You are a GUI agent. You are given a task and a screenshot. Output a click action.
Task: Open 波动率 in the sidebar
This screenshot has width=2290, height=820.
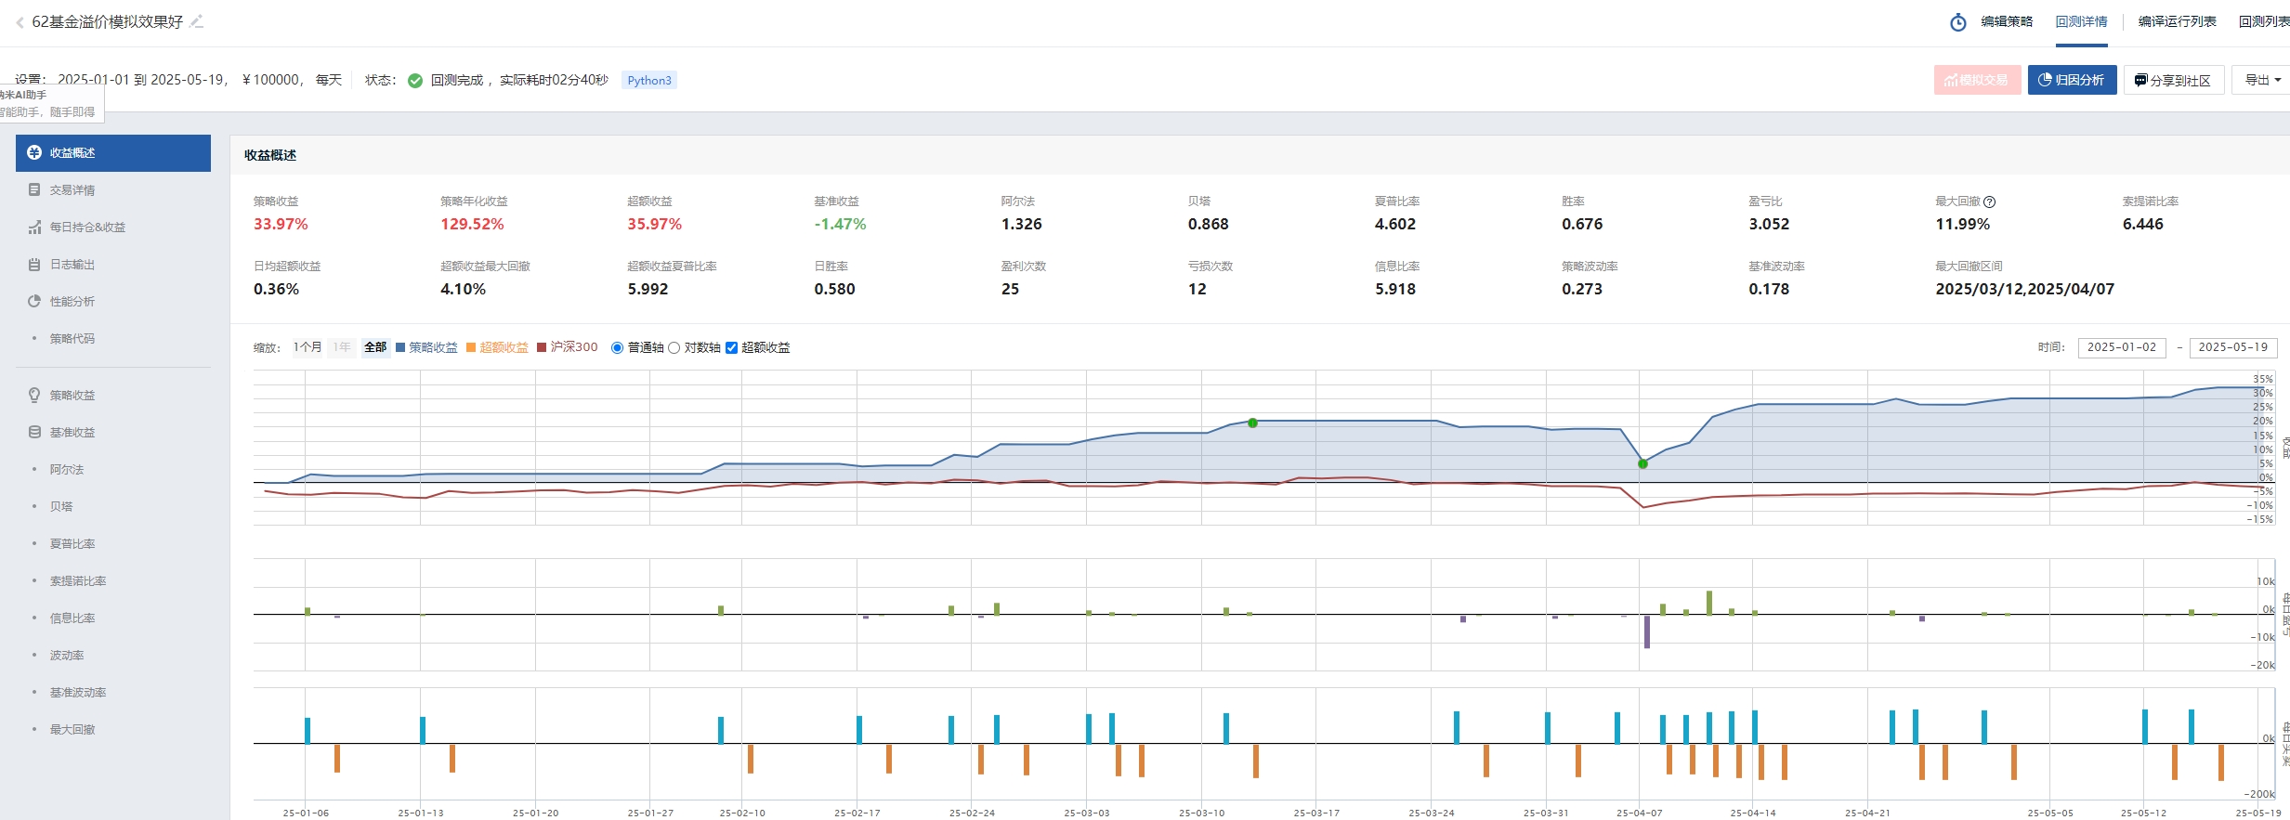click(x=67, y=656)
